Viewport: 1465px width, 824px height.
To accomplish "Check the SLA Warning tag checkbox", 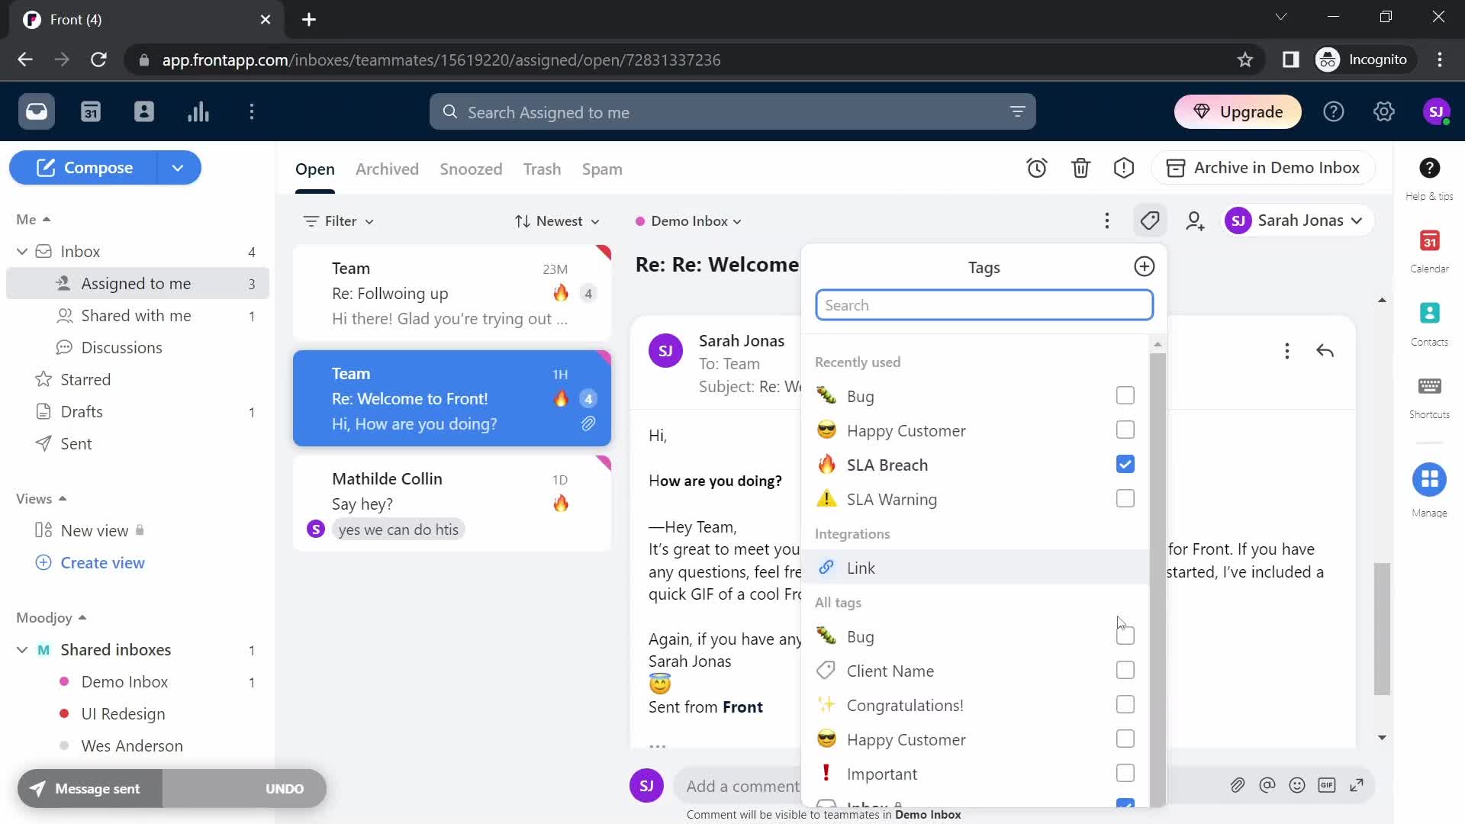I will click(x=1125, y=498).
